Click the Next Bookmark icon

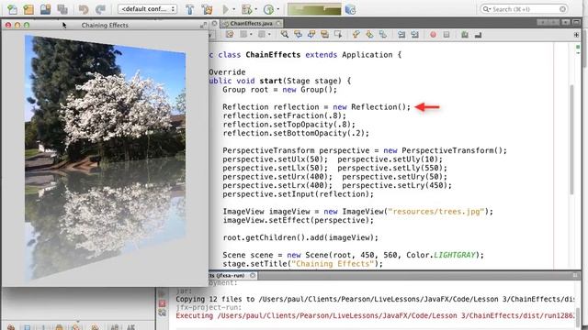(x=369, y=35)
